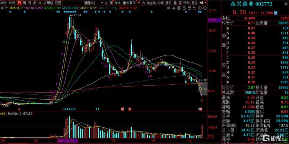
Task: Switch to the 60分 period
Action: (12, 3)
